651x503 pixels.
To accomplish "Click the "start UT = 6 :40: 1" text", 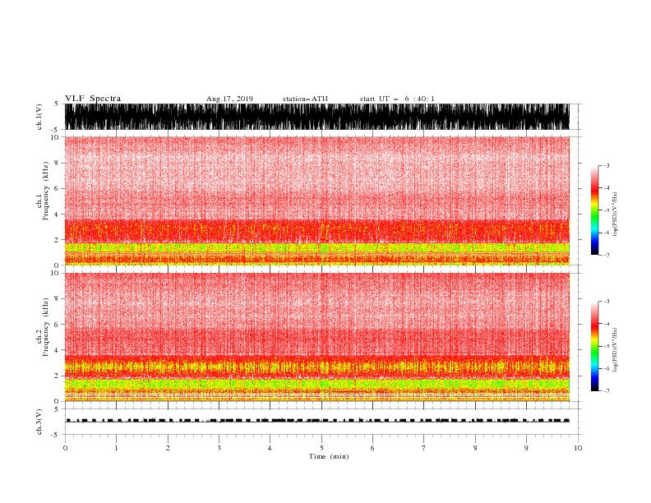I will tap(397, 99).
